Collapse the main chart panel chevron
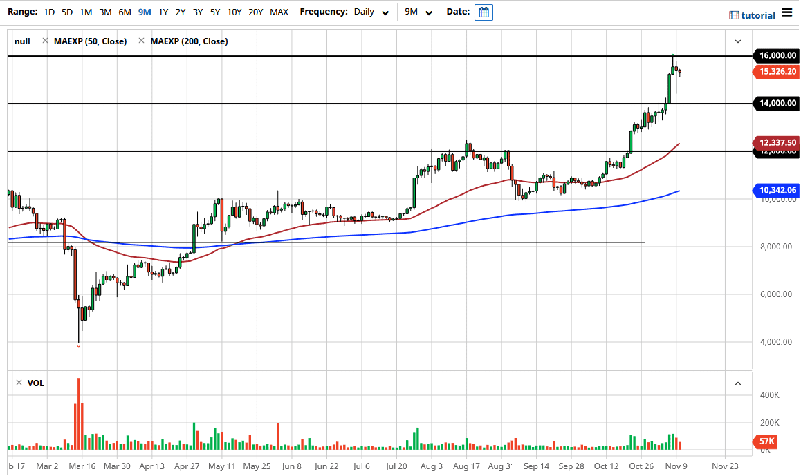Screen dimensions: 801x476 pyautogui.click(x=737, y=41)
